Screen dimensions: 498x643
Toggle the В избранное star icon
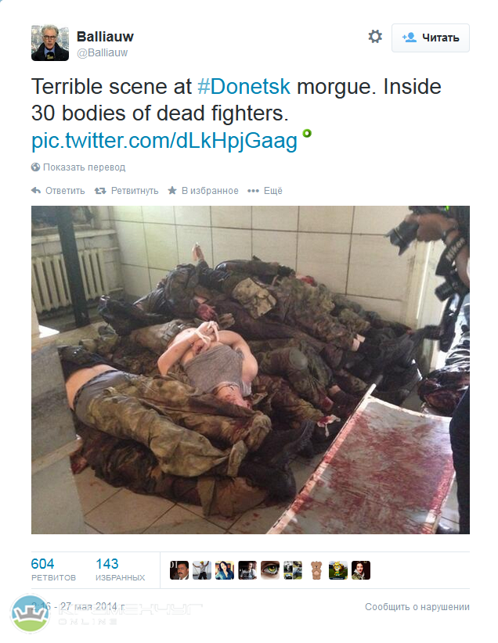[x=172, y=190]
